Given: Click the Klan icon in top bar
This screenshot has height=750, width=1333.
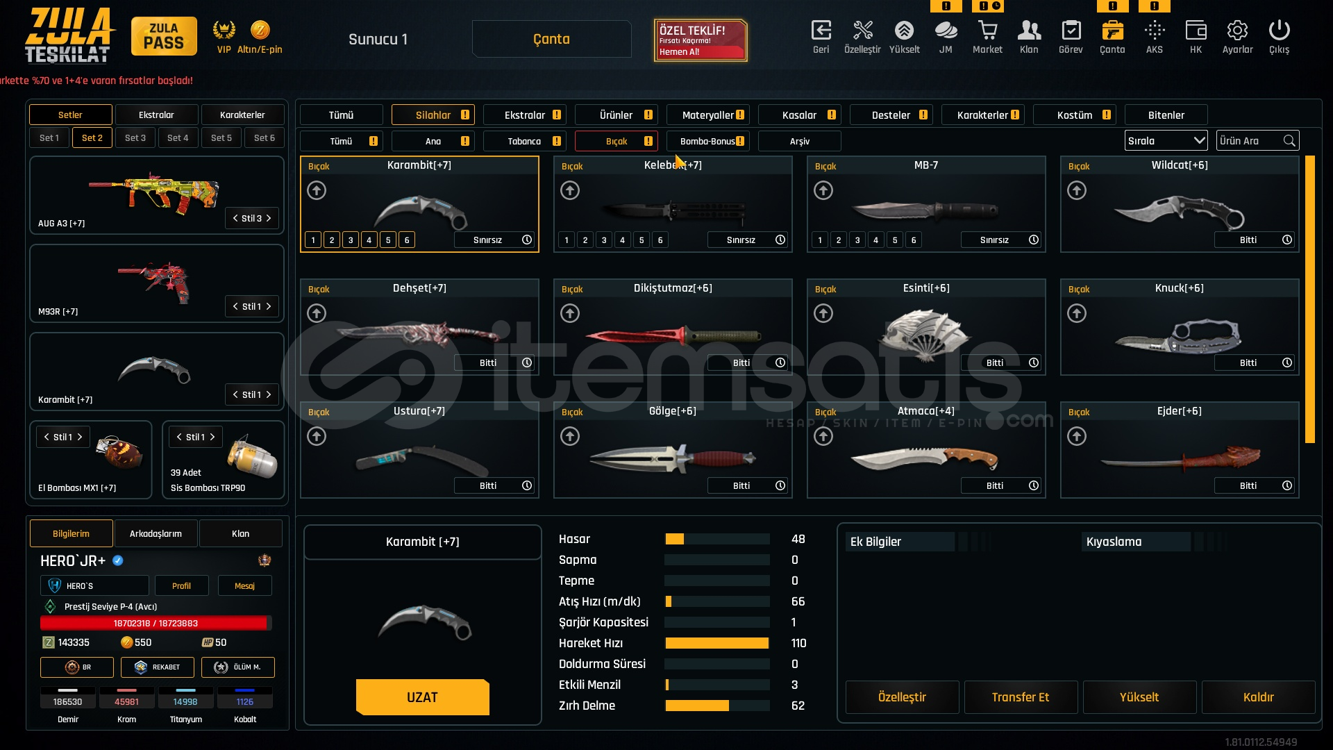Looking at the screenshot, I should click(1029, 31).
